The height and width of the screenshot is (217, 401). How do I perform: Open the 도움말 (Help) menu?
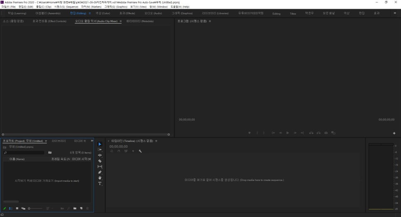coord(180,7)
